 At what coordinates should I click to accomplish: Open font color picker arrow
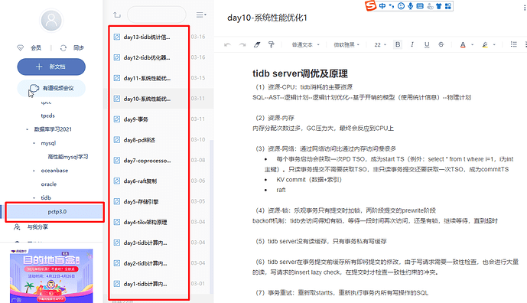click(472, 44)
